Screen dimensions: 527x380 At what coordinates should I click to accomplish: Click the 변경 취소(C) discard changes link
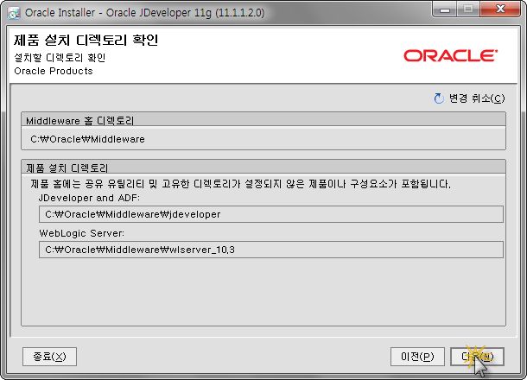[x=477, y=98]
